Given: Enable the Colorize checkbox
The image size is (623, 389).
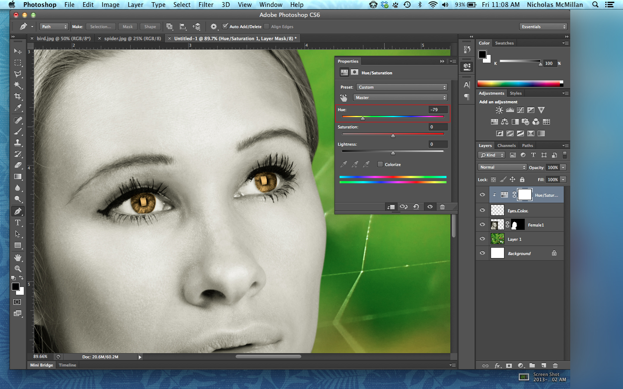Looking at the screenshot, I should (x=380, y=164).
